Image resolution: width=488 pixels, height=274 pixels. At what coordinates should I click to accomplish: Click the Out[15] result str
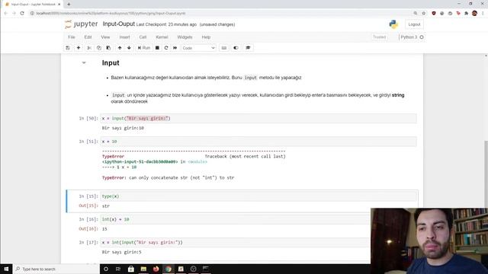coord(106,206)
